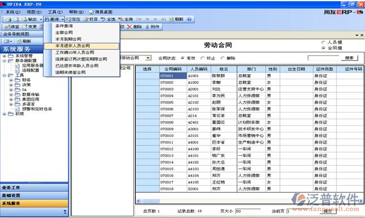
Task: Click the 附件 attachment button
Action: (x=153, y=27)
